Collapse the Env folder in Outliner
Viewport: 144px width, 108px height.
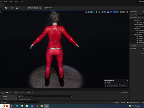coord(134,28)
